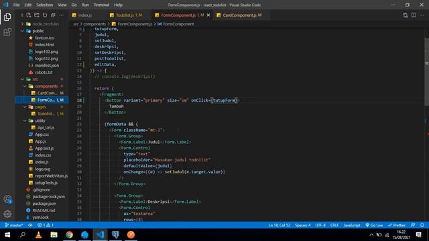Image resolution: width=429 pixels, height=241 pixels.
Task: Click UTF-8 encoding selector
Action: (x=320, y=225)
